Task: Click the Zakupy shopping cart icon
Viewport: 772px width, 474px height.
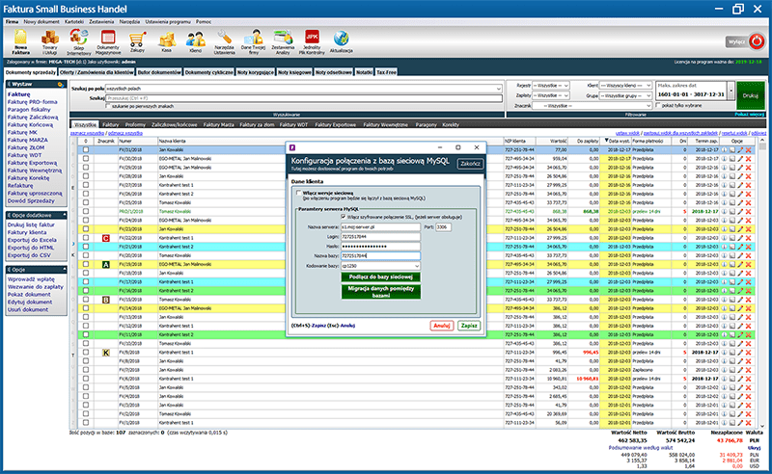Action: click(137, 41)
